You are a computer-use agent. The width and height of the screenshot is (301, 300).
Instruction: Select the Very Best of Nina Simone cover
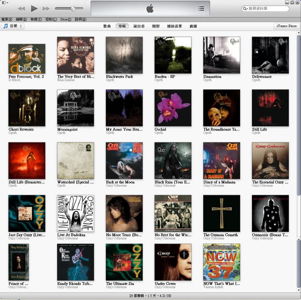point(75,55)
